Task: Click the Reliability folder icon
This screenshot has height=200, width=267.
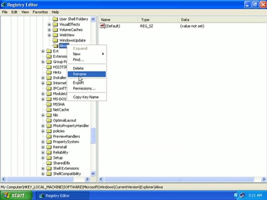Action: [49, 152]
